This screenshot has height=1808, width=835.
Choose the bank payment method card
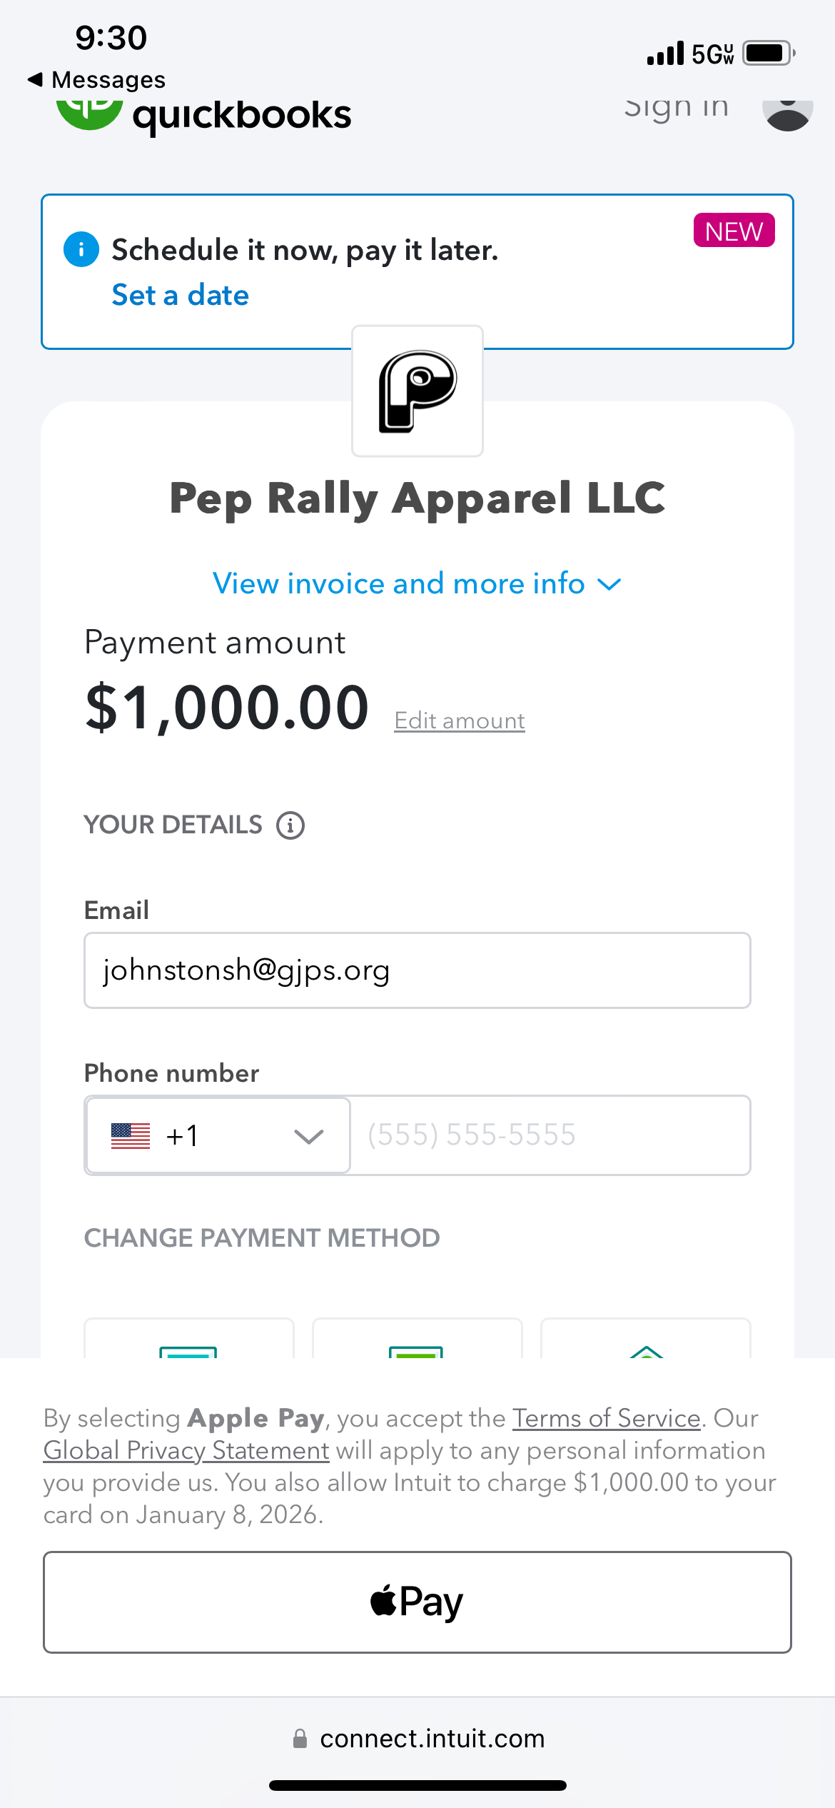click(x=646, y=1340)
